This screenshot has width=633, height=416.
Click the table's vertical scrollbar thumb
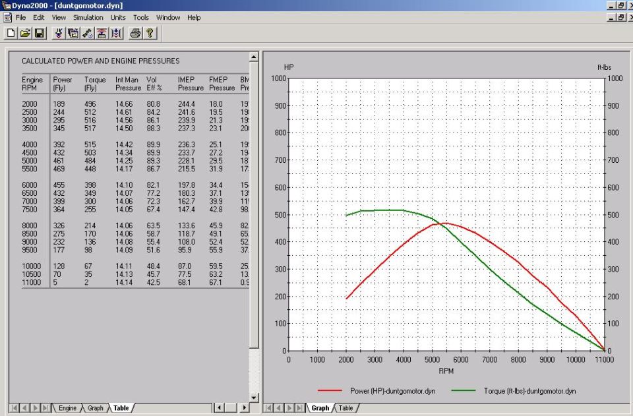(x=253, y=204)
